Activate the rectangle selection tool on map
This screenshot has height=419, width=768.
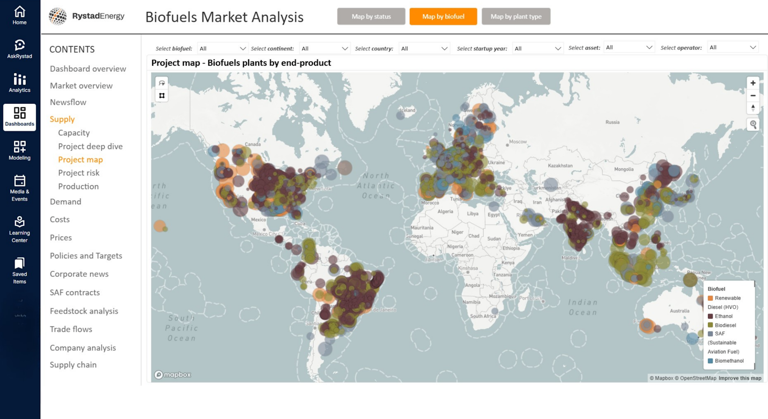(x=162, y=96)
